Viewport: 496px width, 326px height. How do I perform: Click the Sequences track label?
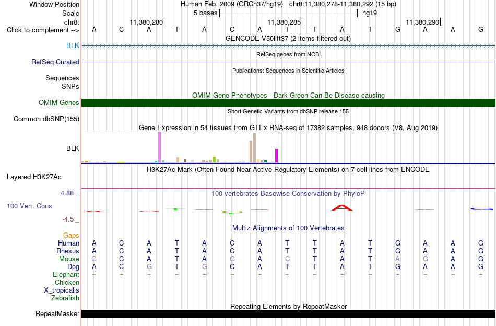(x=62, y=78)
